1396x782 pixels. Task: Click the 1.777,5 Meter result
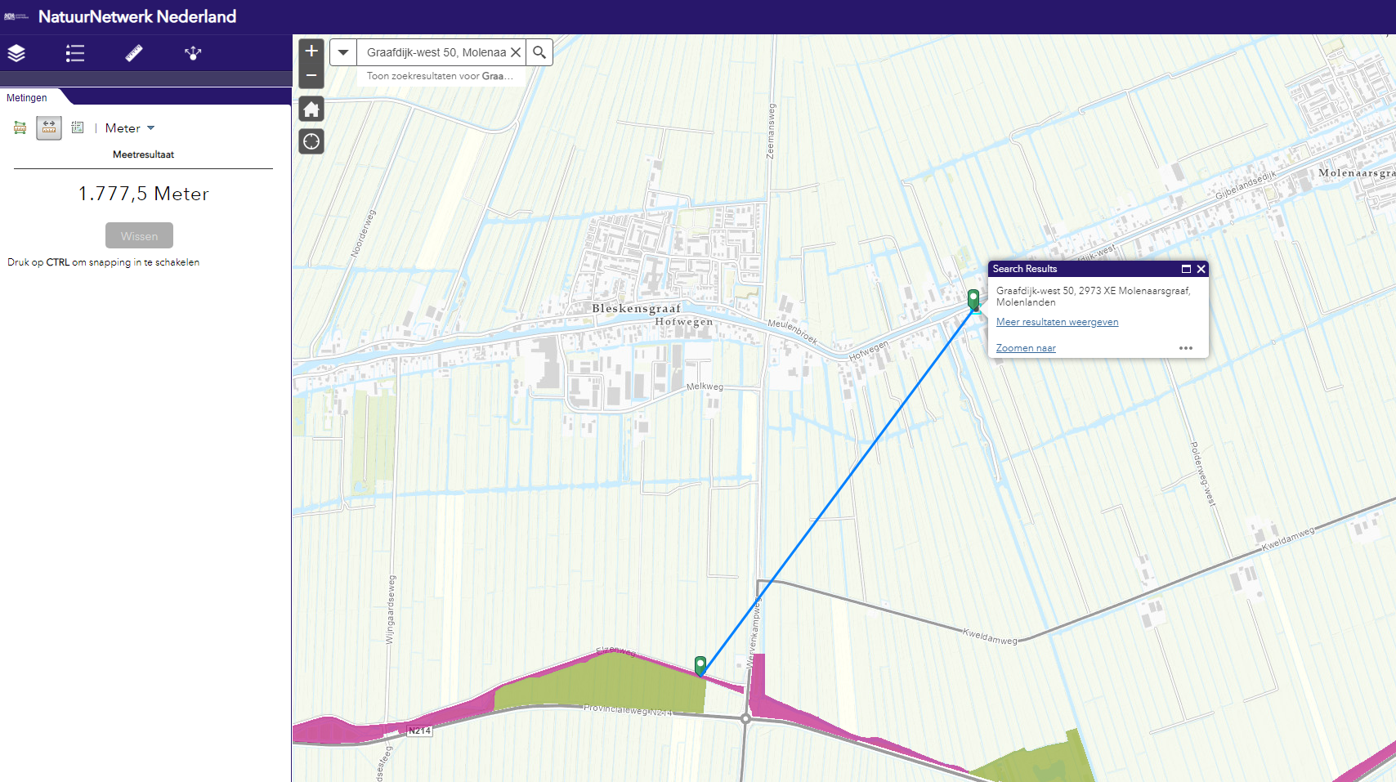[x=144, y=194]
